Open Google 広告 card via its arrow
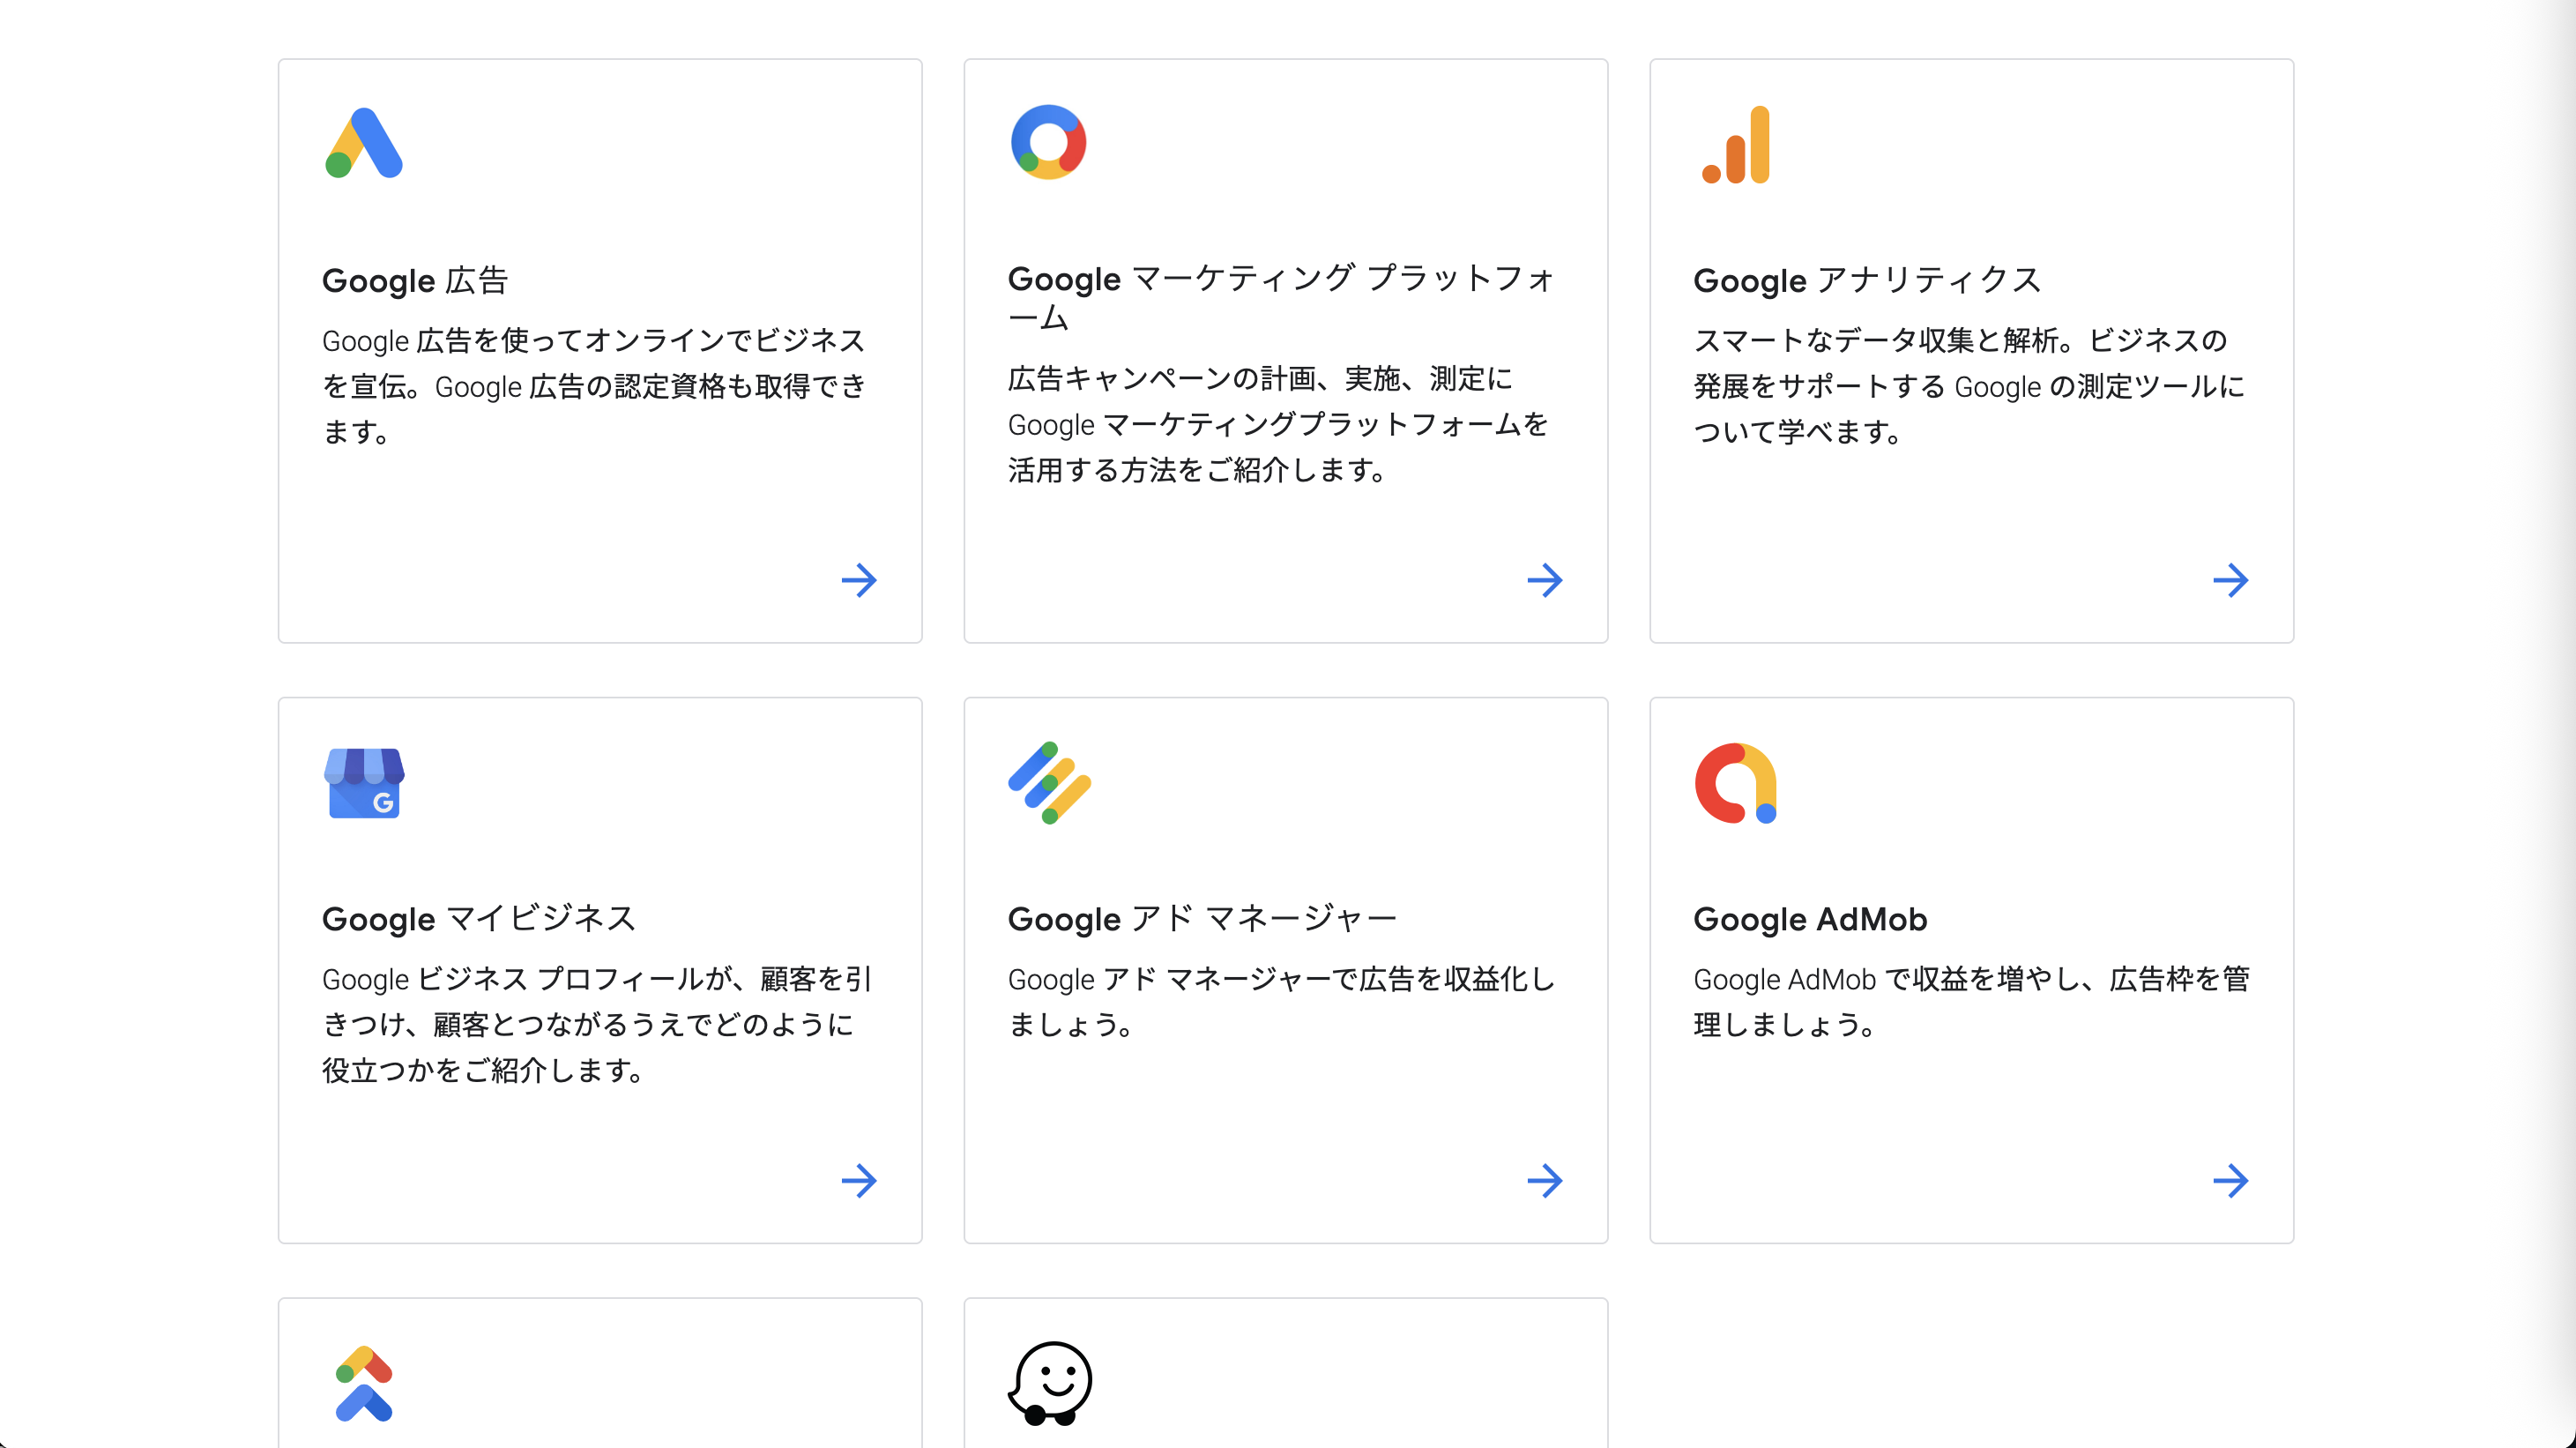2576x1448 pixels. [x=859, y=580]
